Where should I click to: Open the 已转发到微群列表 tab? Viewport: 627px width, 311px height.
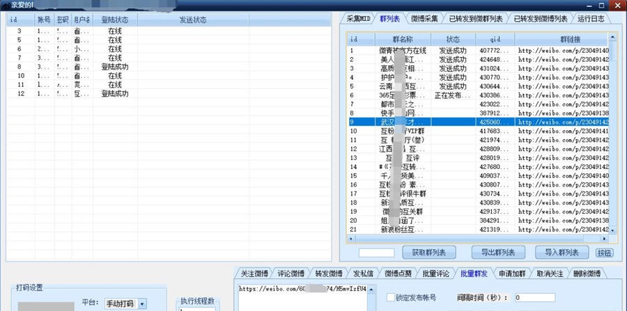click(x=475, y=18)
